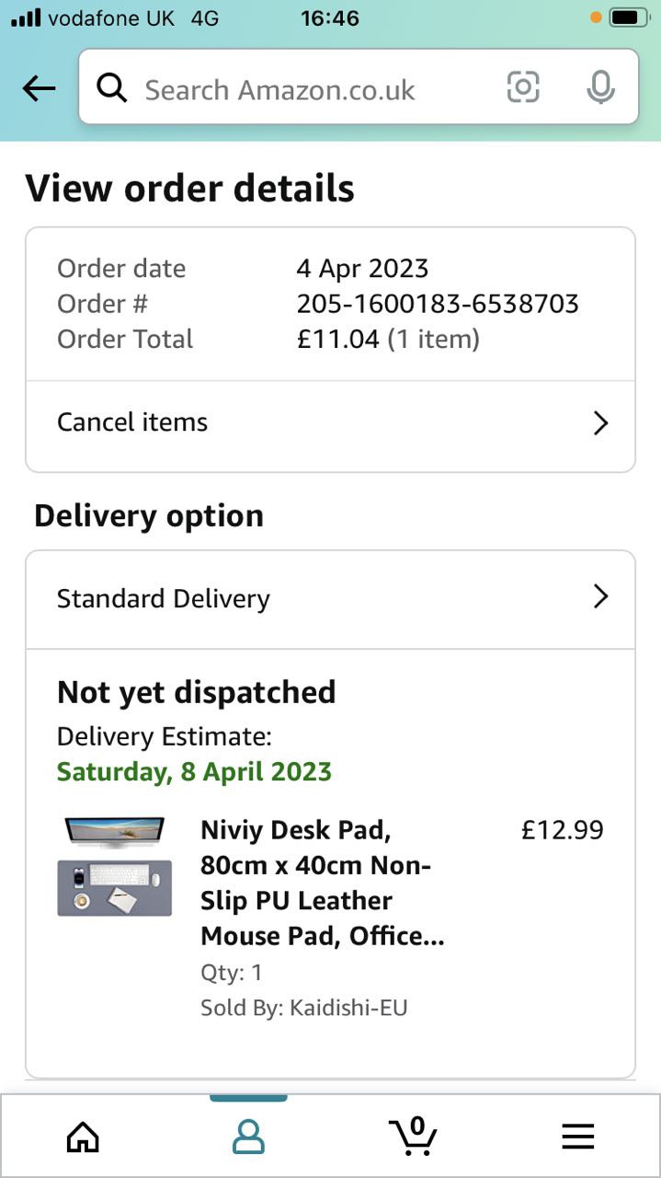Open the Niviy Desk Pad product title
This screenshot has height=1178, width=661.
pyautogui.click(x=323, y=883)
